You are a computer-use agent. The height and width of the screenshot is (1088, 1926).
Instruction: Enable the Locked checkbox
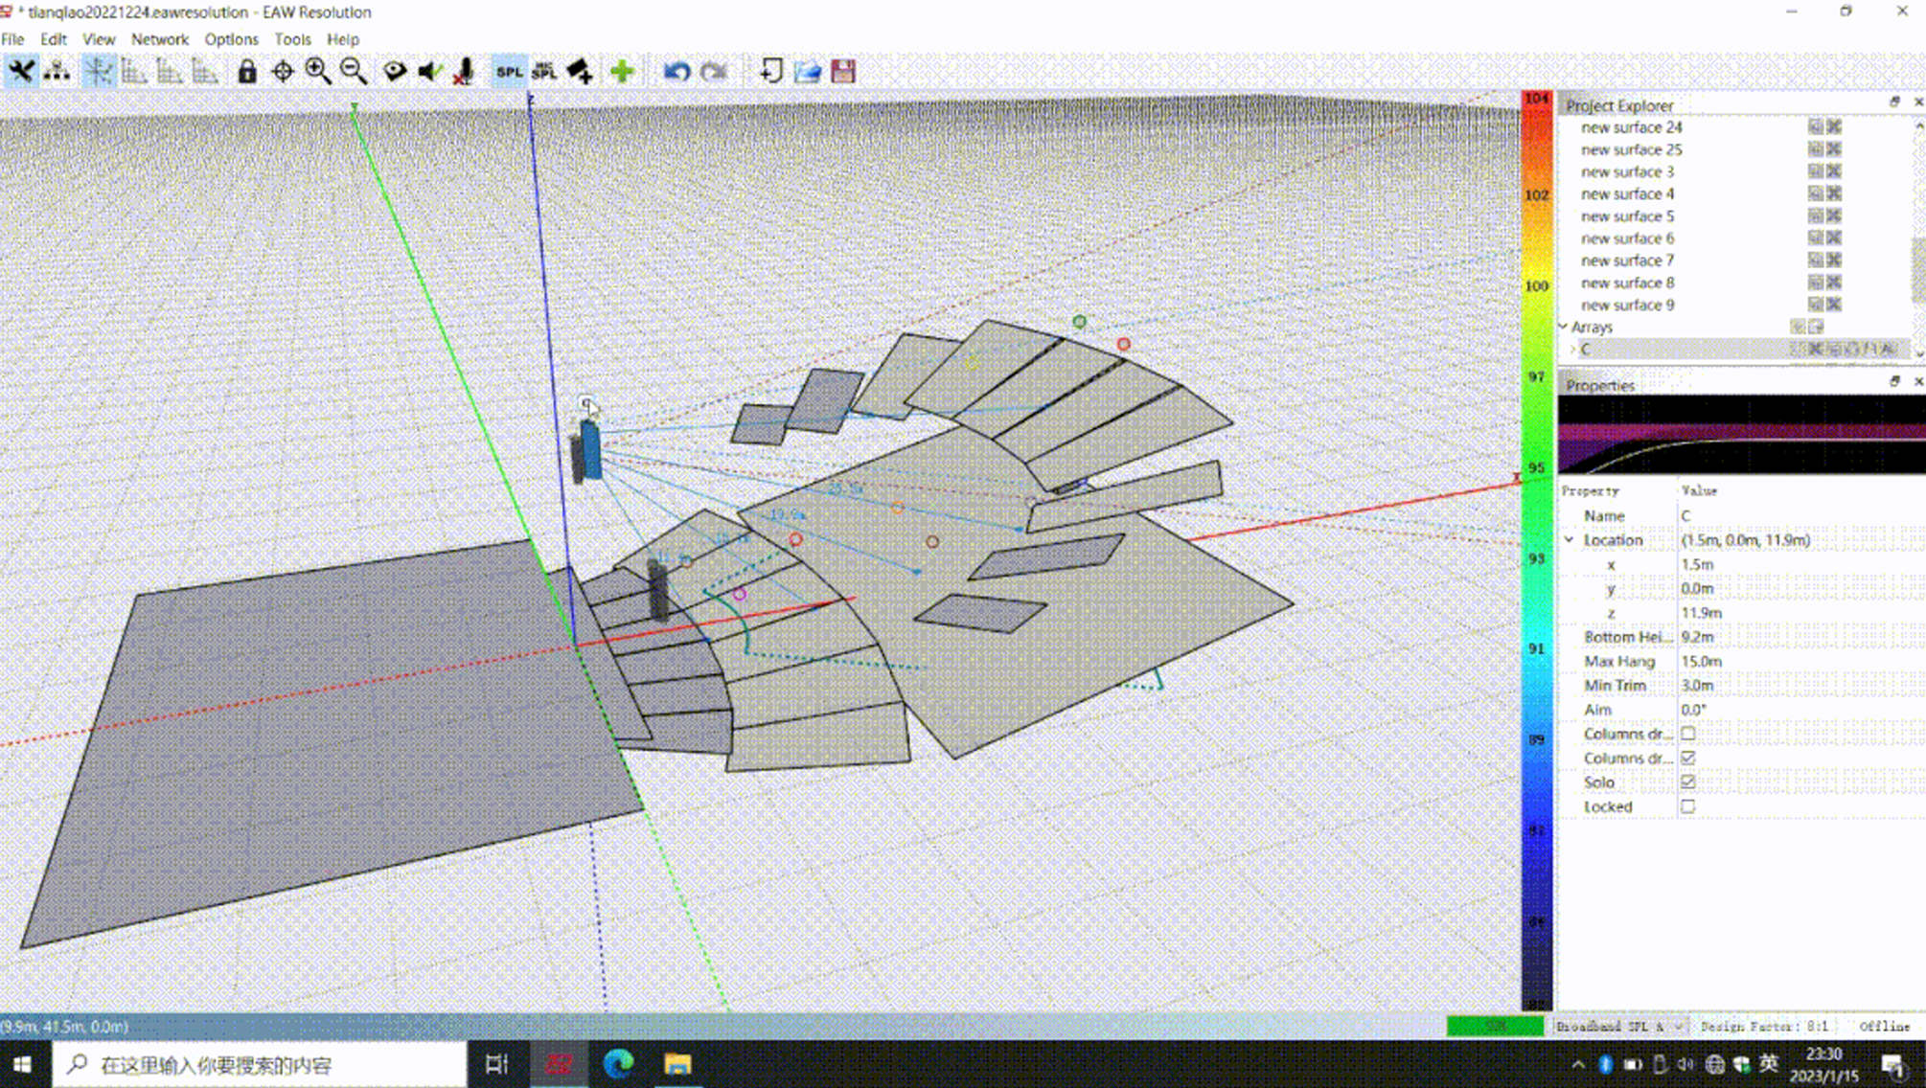pos(1688,806)
